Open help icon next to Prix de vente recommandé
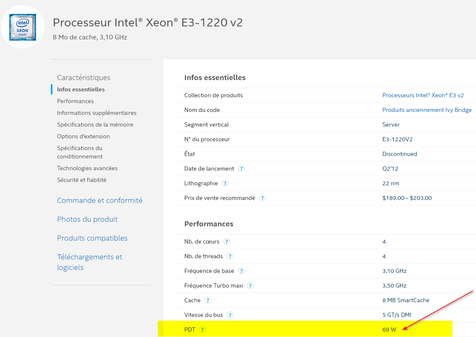The image size is (476, 337). [x=262, y=198]
